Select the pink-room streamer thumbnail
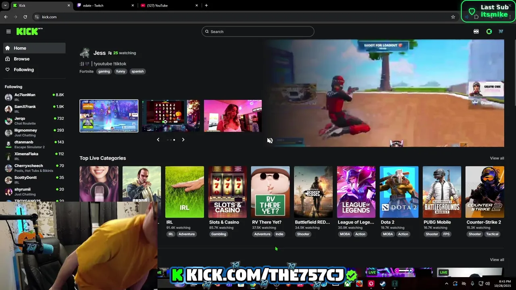 pyautogui.click(x=233, y=116)
